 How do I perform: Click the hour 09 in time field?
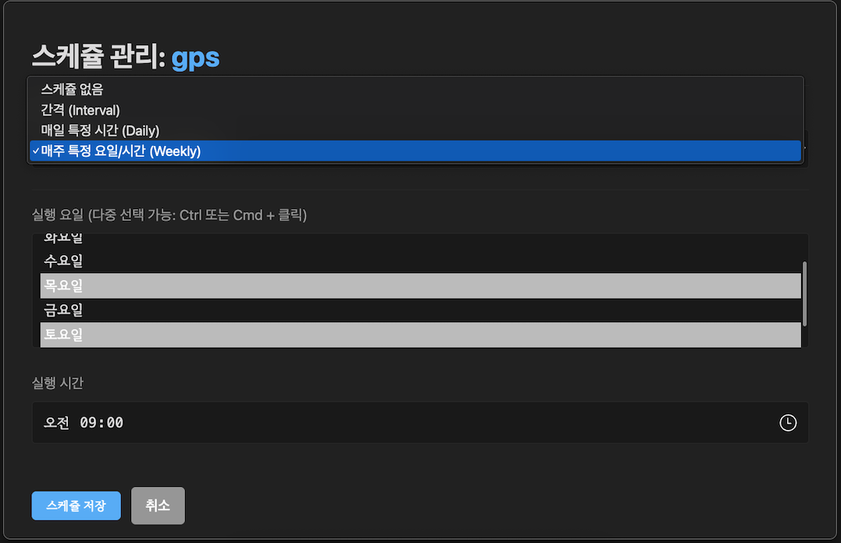pos(88,423)
